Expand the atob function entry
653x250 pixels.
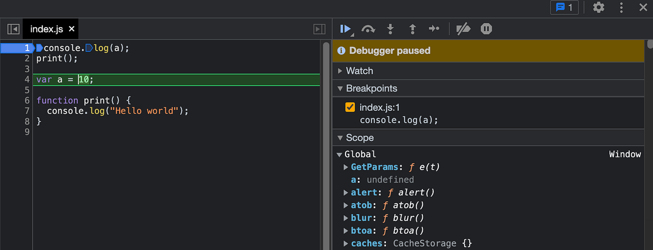346,205
